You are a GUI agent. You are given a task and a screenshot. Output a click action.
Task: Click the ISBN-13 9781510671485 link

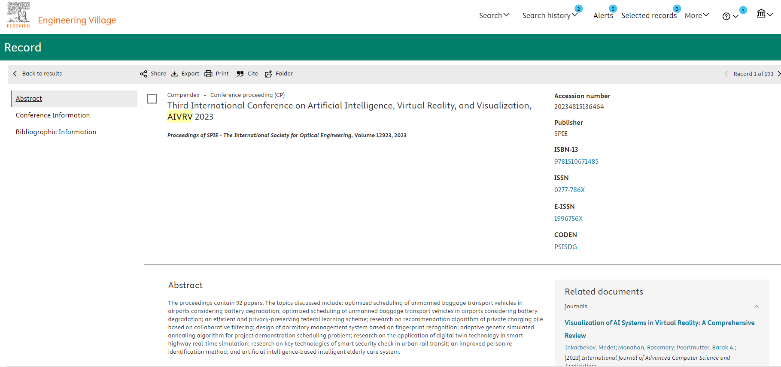[576, 162]
